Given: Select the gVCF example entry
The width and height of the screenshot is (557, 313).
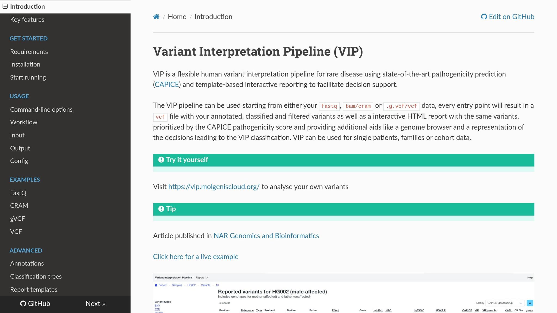Looking at the screenshot, I should click(x=17, y=219).
